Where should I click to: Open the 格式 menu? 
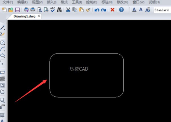click(64, 2)
